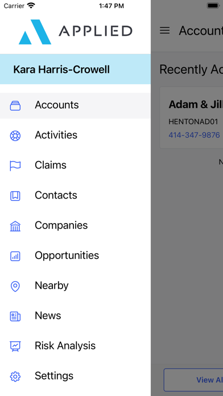The width and height of the screenshot is (223, 396).
Task: Click the Opportunities bar chart icon
Action: 15,256
